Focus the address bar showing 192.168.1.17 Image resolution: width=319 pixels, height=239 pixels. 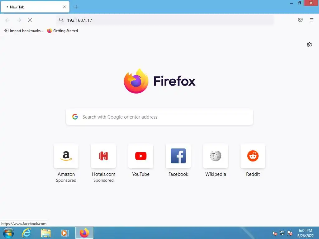pyautogui.click(x=165, y=20)
